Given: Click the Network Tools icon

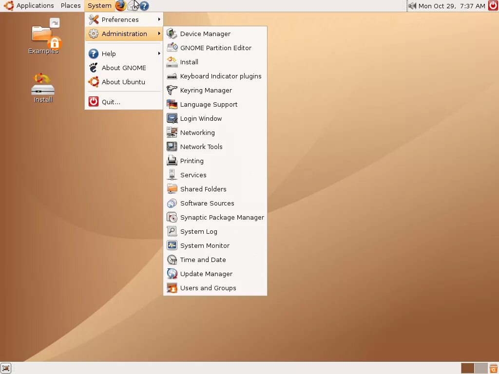Looking at the screenshot, I should 172,147.
